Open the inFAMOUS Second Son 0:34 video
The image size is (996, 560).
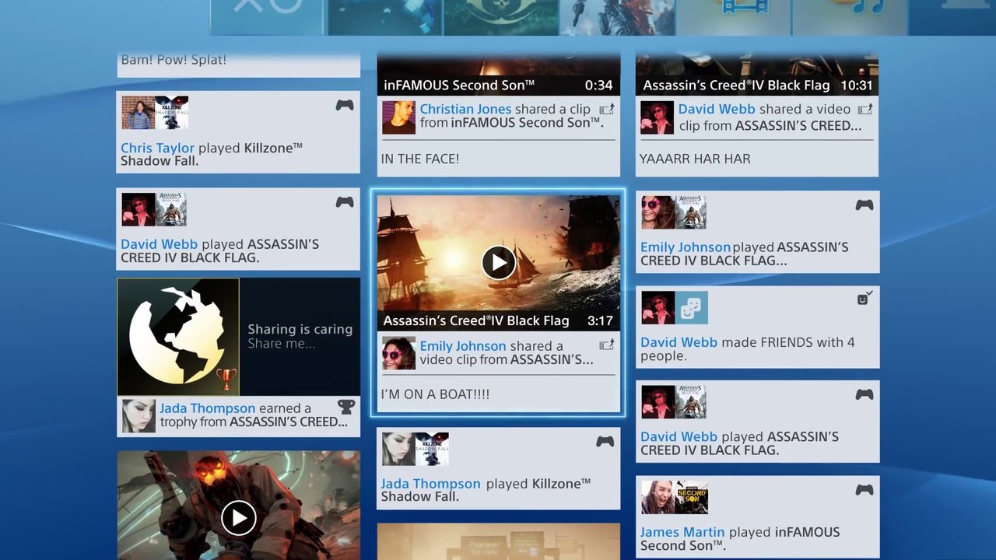click(x=499, y=75)
